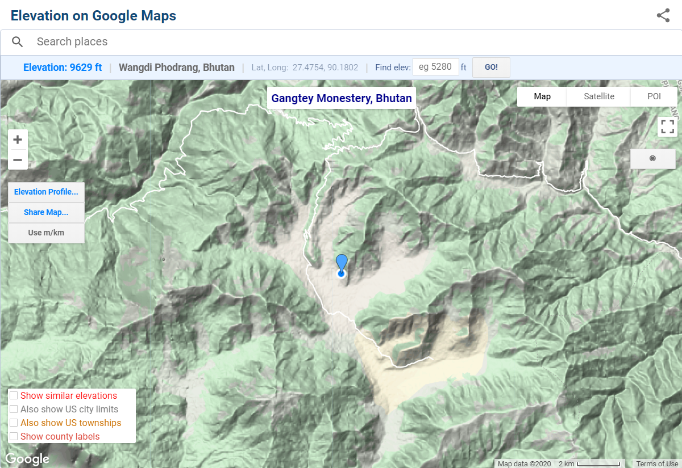Open the POI tab
Viewport: 682px width, 468px height.
[x=654, y=96]
